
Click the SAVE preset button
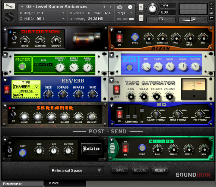pos(120,170)
